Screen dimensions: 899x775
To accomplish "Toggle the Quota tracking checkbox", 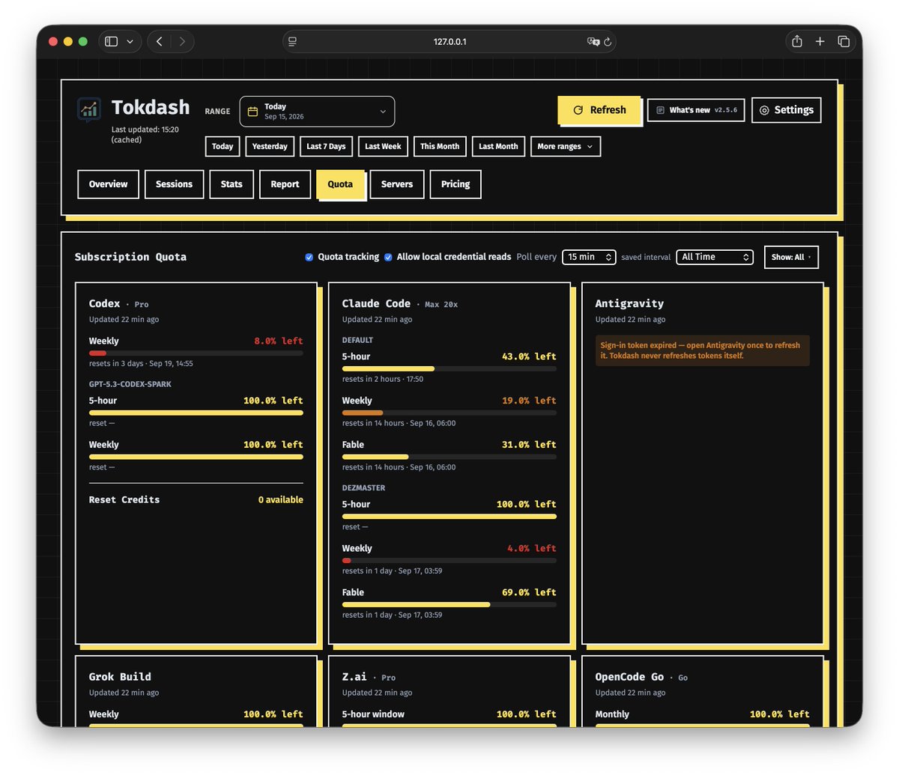I will tap(309, 257).
